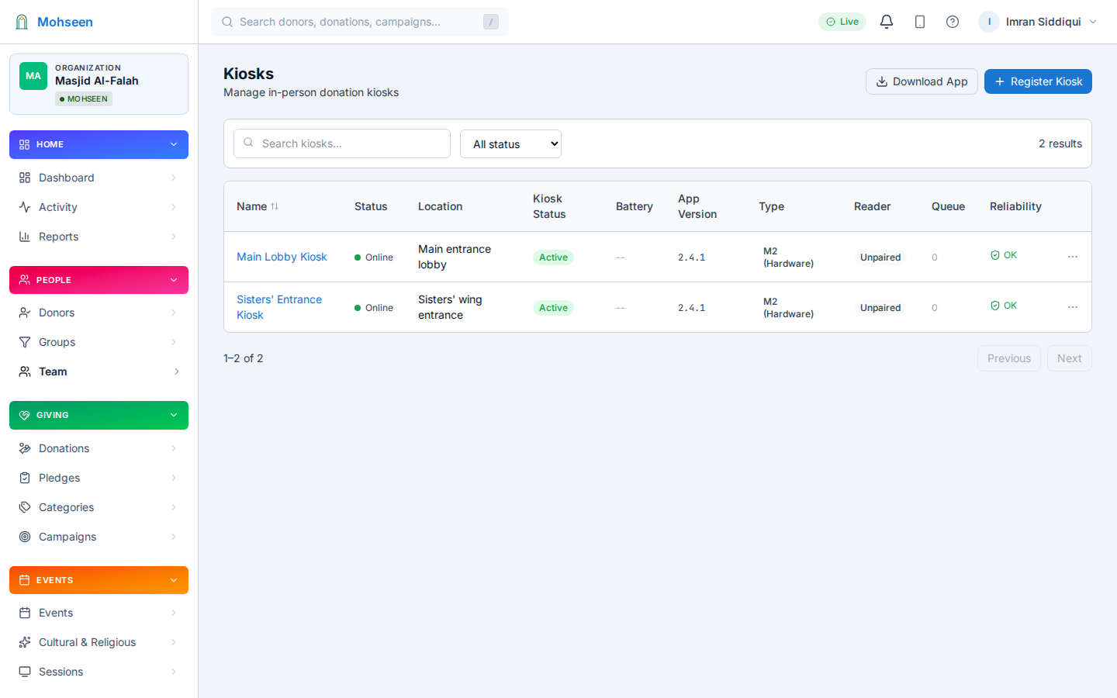Open Sessions in the sidebar
This screenshot has height=698, width=1117.
[99, 672]
